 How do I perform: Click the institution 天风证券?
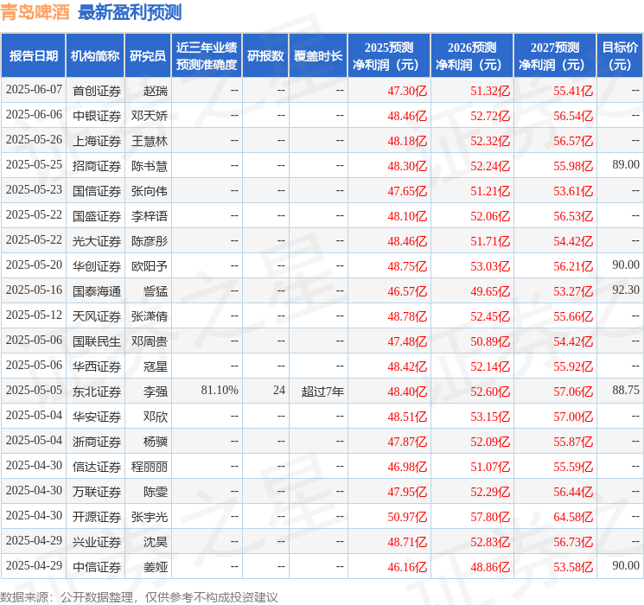click(97, 315)
